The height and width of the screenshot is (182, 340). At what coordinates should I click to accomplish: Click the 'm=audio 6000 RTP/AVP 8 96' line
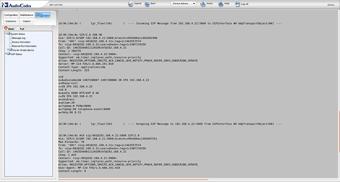pos(79,93)
